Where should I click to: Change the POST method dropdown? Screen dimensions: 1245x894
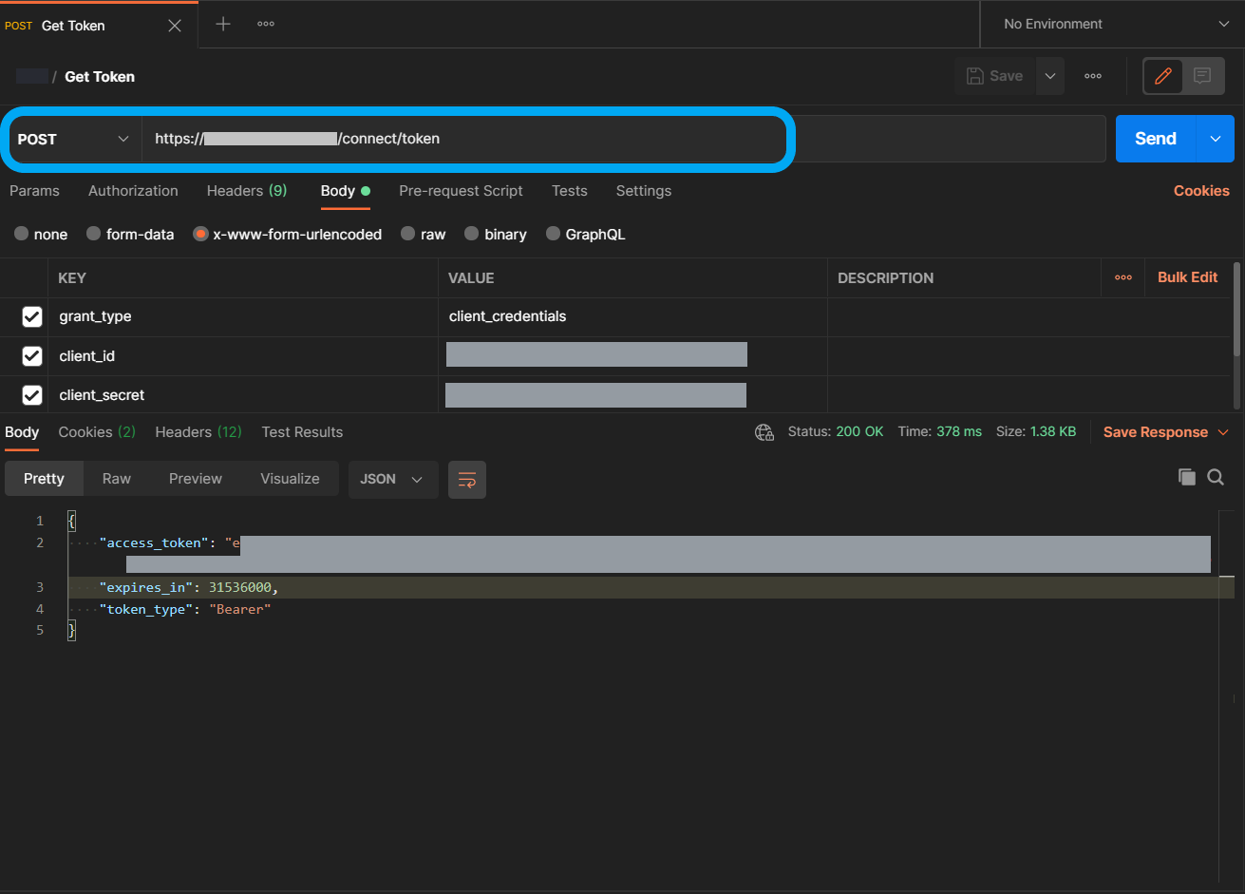(x=75, y=139)
